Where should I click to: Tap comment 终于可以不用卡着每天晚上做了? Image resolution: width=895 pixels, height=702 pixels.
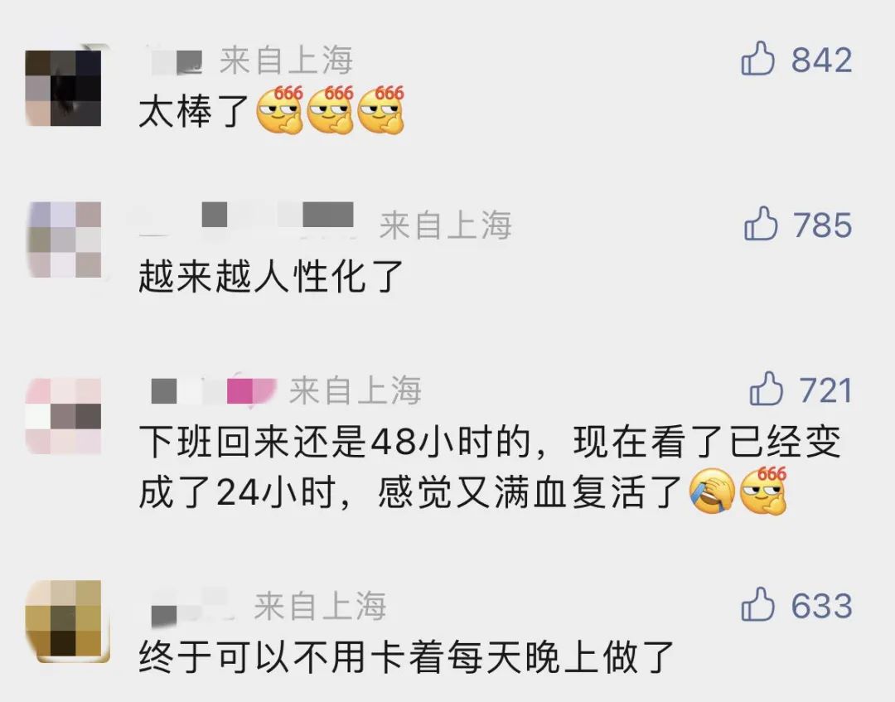click(406, 657)
